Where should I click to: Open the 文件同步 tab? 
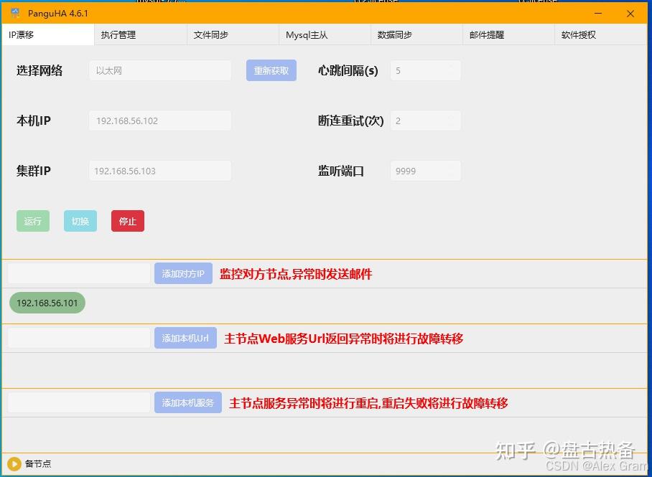pyautogui.click(x=211, y=34)
